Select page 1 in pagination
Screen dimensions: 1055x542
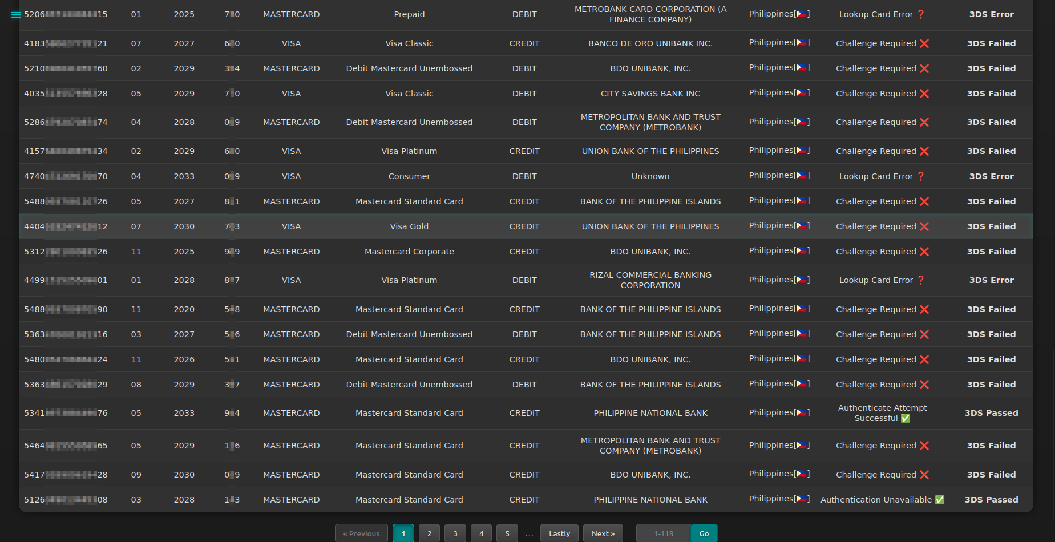coord(403,533)
